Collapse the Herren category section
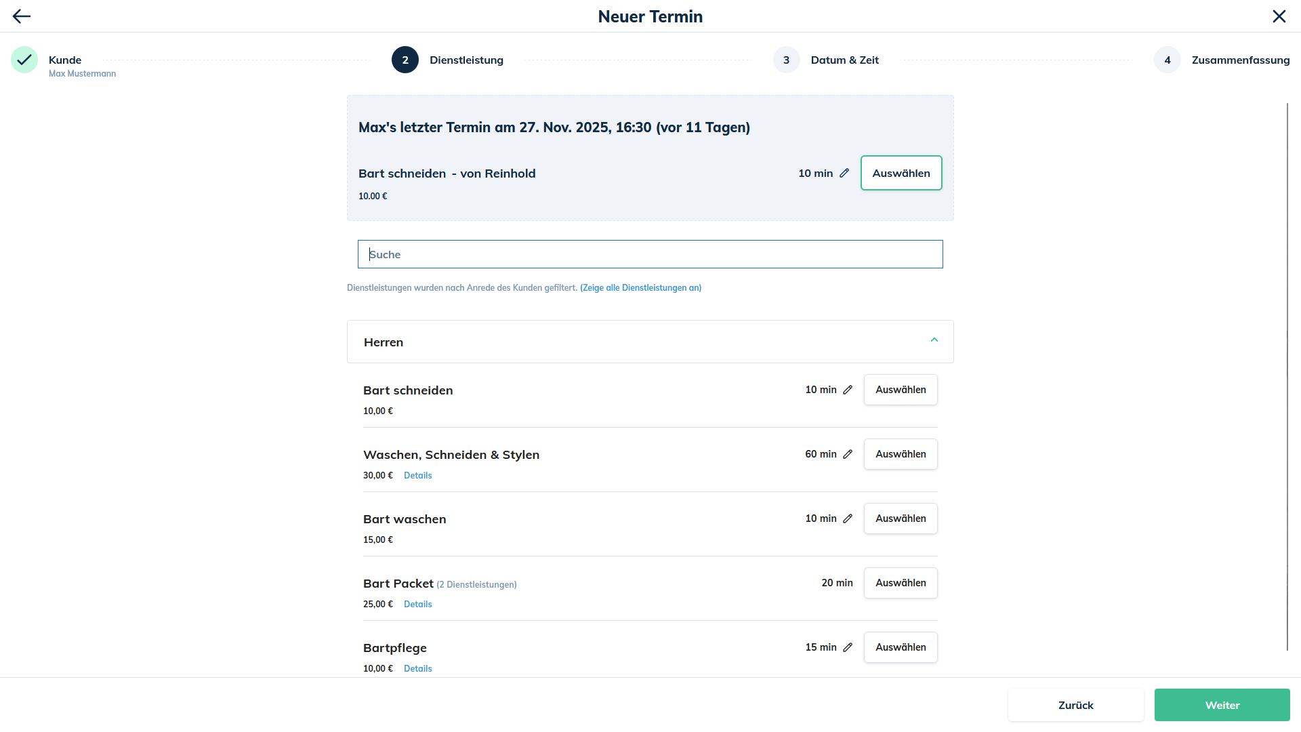The height and width of the screenshot is (732, 1301). pos(934,340)
